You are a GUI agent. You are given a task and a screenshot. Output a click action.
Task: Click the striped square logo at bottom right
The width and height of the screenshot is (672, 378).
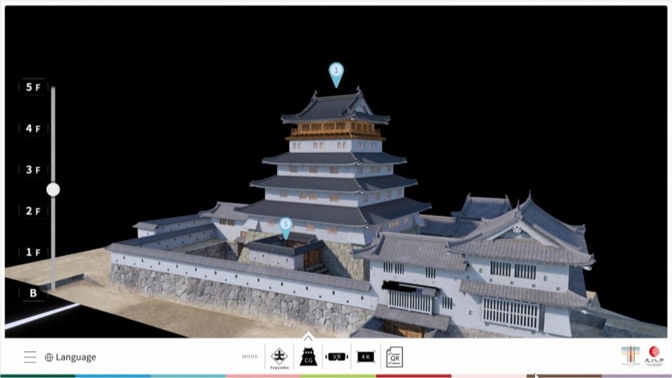[x=630, y=355]
